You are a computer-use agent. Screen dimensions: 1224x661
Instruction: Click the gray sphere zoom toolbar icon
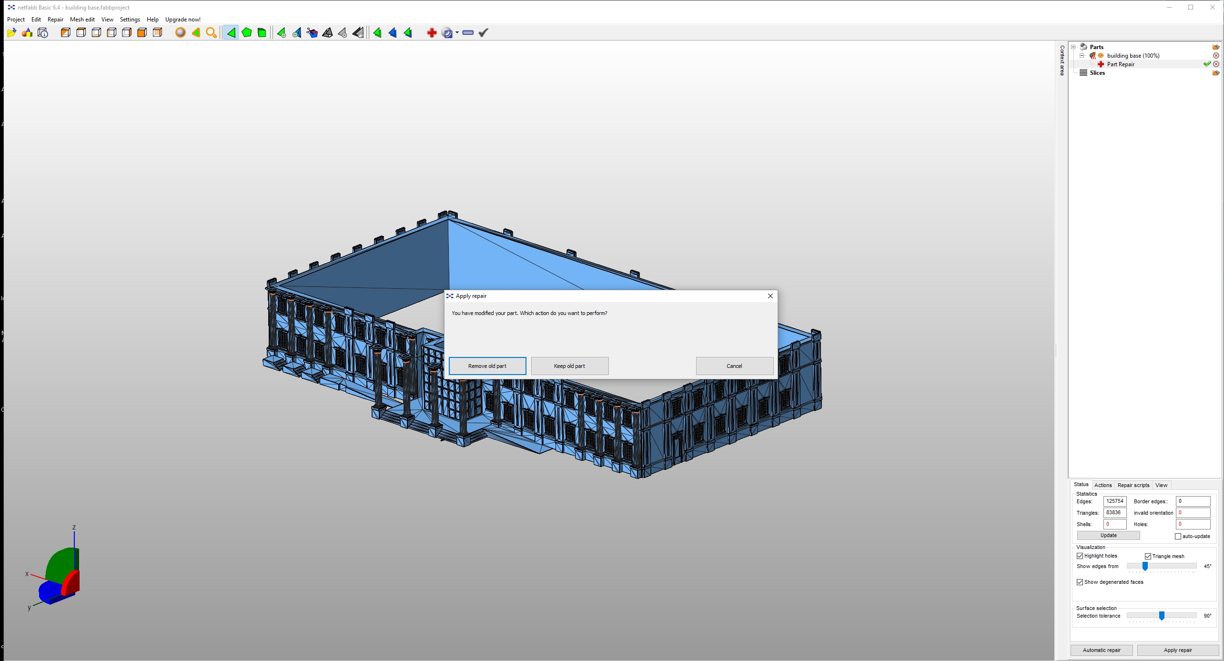pyautogui.click(x=181, y=33)
